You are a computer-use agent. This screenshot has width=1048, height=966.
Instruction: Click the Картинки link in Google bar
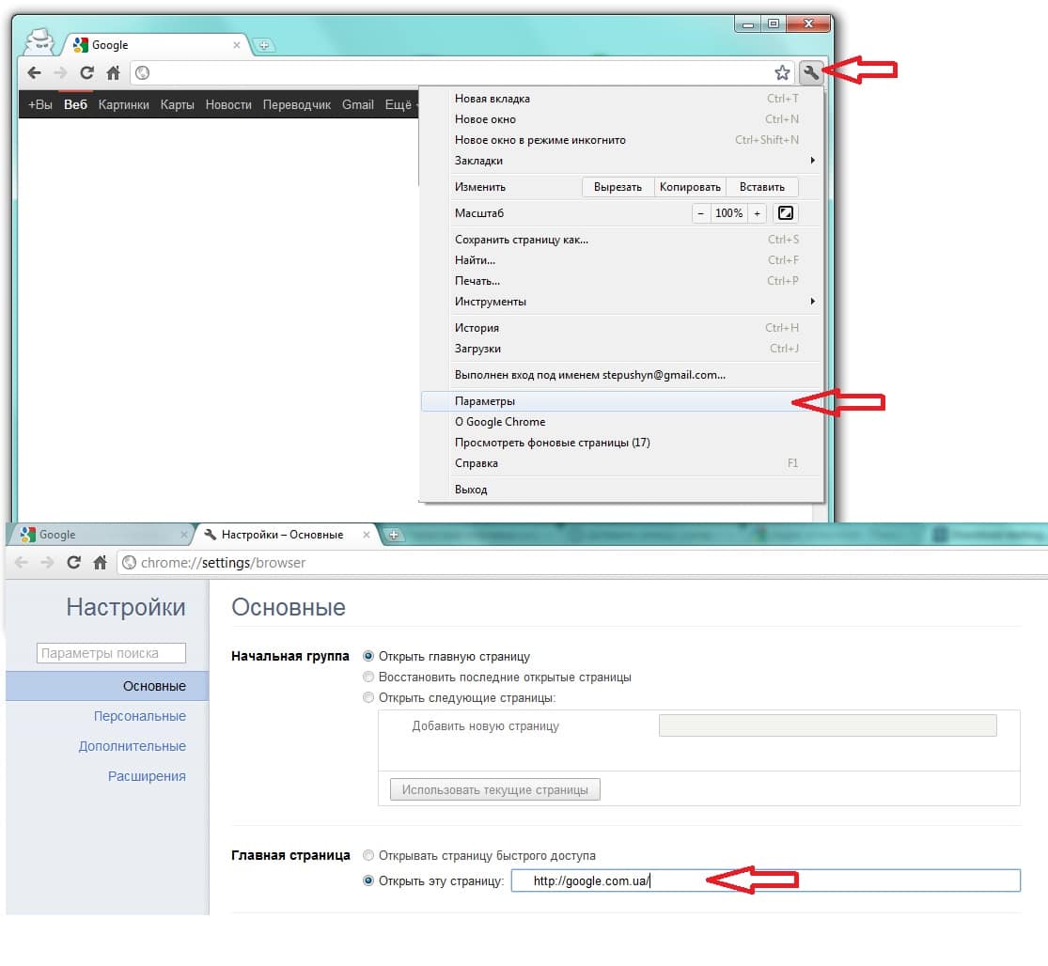coord(124,105)
